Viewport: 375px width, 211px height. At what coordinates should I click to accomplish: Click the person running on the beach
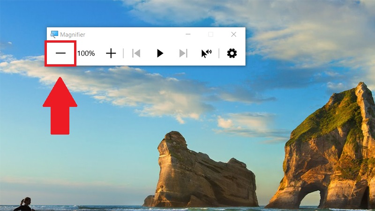24,204
